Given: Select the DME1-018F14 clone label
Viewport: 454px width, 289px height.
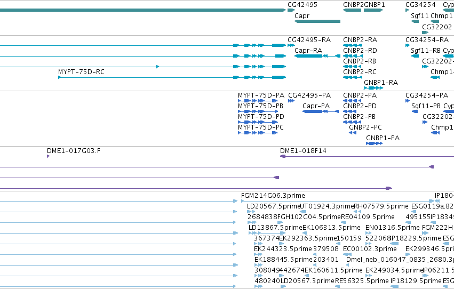Looking at the screenshot, I should pyautogui.click(x=303, y=151).
